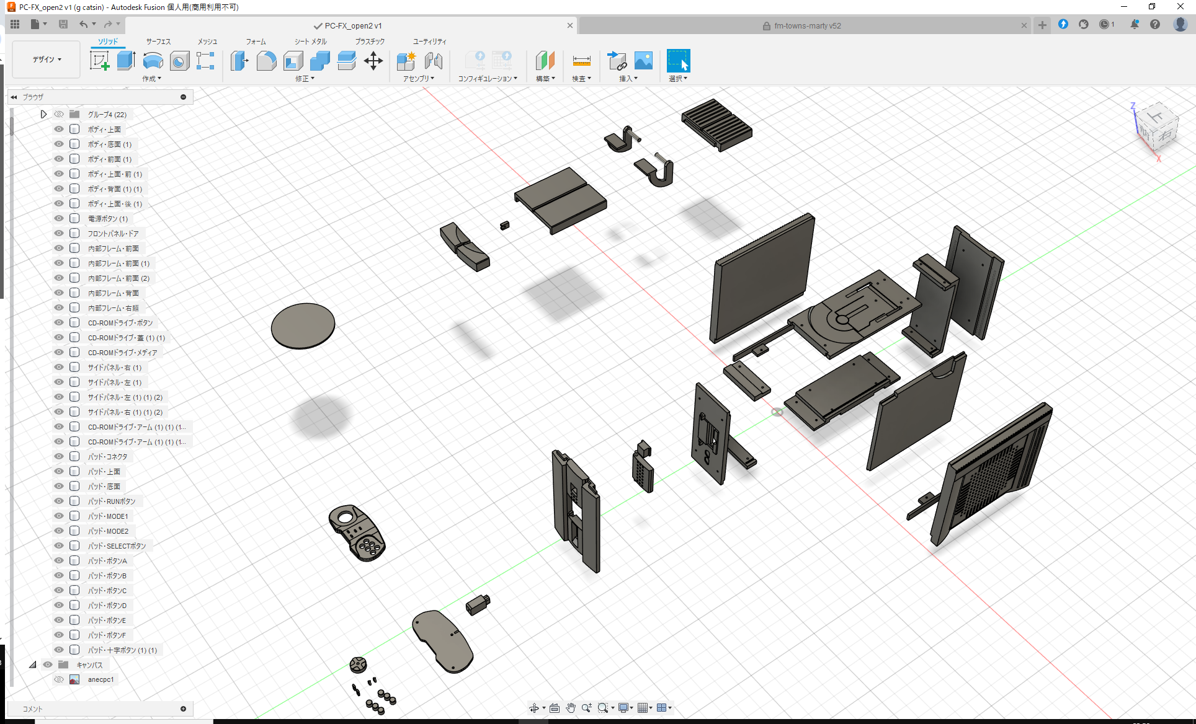The height and width of the screenshot is (724, 1196).
Task: Select the Measure tool under 検査
Action: click(581, 61)
